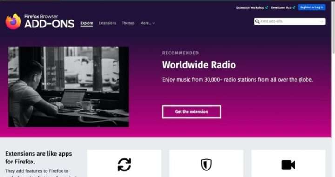
Task: Go to the Themes tab
Action: coord(128,23)
